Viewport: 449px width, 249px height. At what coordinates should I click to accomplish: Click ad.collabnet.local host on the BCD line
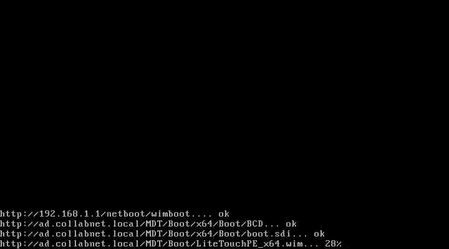click(89, 224)
